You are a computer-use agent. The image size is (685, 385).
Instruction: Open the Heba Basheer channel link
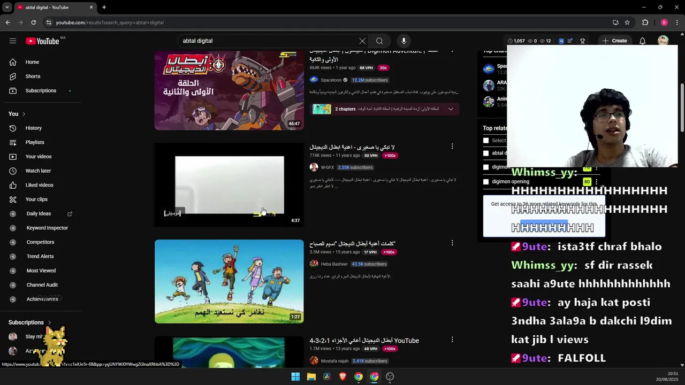[x=334, y=264]
